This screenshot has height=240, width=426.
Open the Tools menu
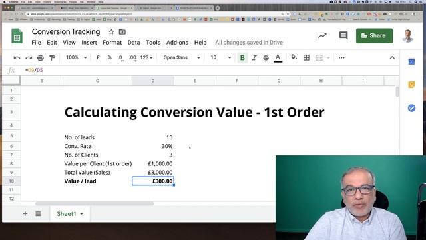153,43
